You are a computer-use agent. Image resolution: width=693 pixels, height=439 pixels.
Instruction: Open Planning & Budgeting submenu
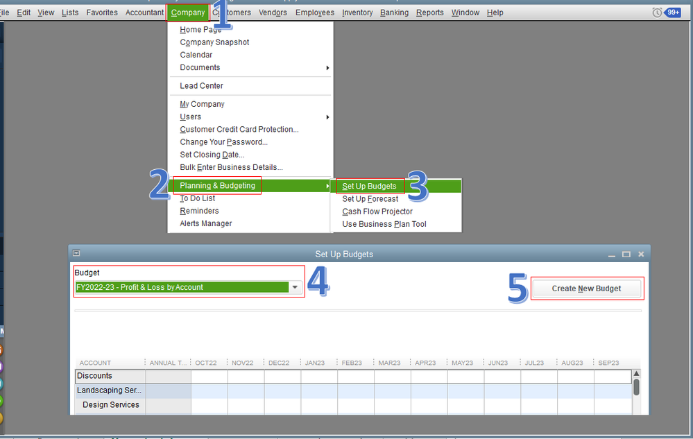[x=250, y=185]
